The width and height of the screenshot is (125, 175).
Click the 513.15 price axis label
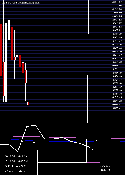117,9
